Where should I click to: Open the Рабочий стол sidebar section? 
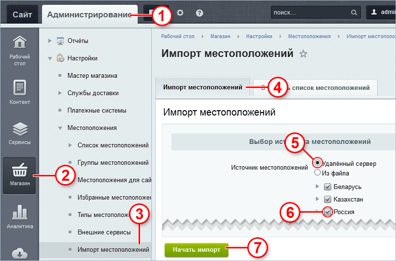20,51
